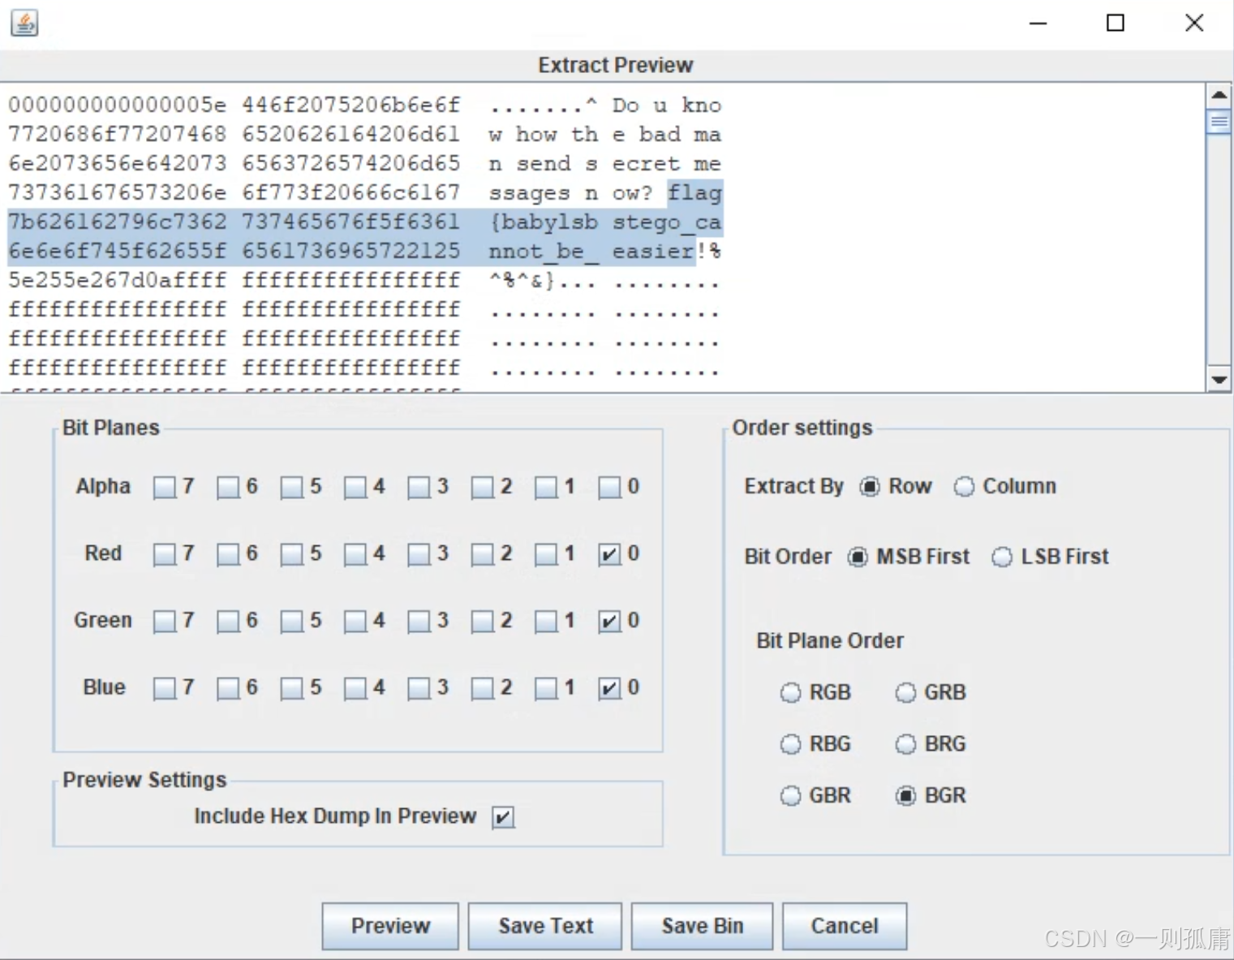Click Save Bin to save binary data
The height and width of the screenshot is (960, 1234).
click(701, 926)
